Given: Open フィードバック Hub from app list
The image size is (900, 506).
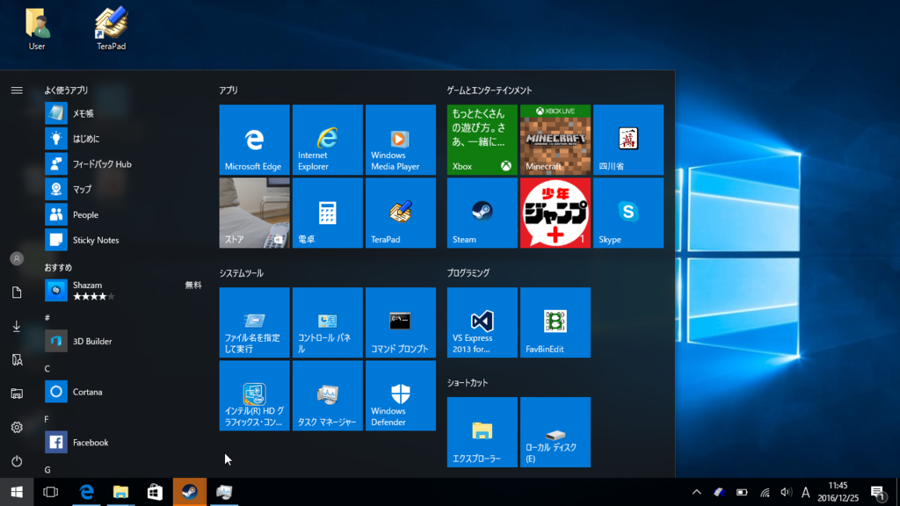Looking at the screenshot, I should pyautogui.click(x=123, y=163).
